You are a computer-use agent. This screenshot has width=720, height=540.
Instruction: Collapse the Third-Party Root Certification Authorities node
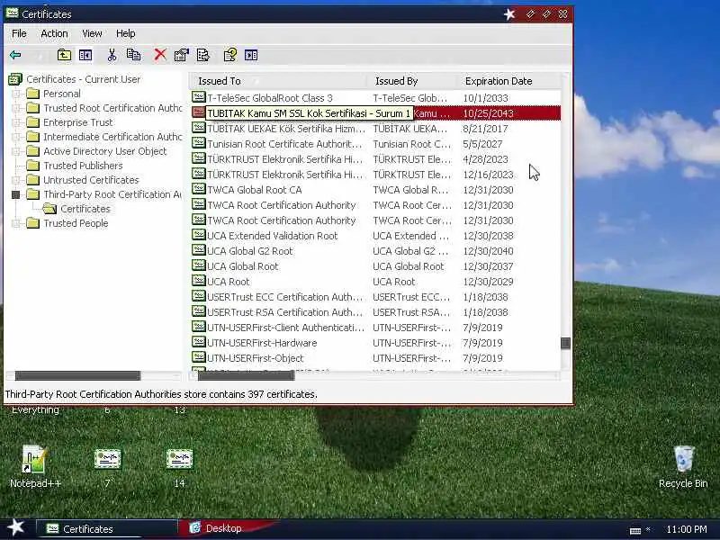pos(16,194)
